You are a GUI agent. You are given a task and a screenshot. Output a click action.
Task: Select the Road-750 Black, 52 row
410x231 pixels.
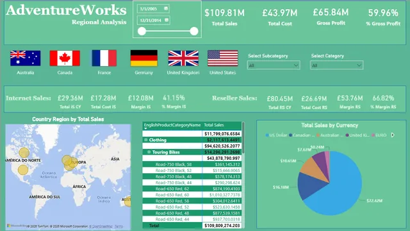coord(192,171)
